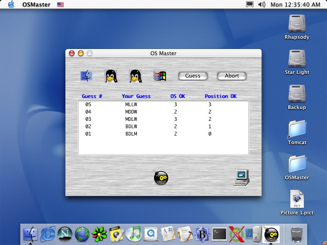327x245 pixels.
Task: Select the Tomcat folder alias
Action: pyautogui.click(x=297, y=132)
